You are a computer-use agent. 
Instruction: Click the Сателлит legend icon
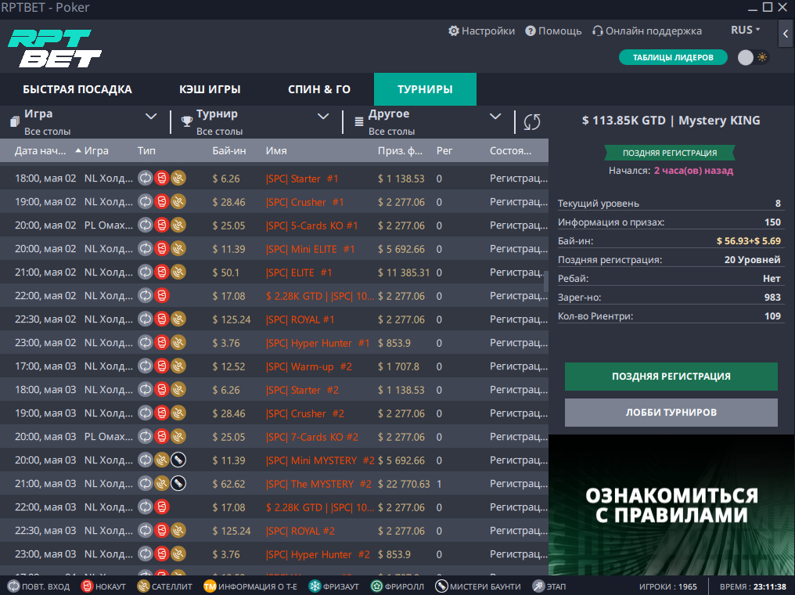[143, 586]
